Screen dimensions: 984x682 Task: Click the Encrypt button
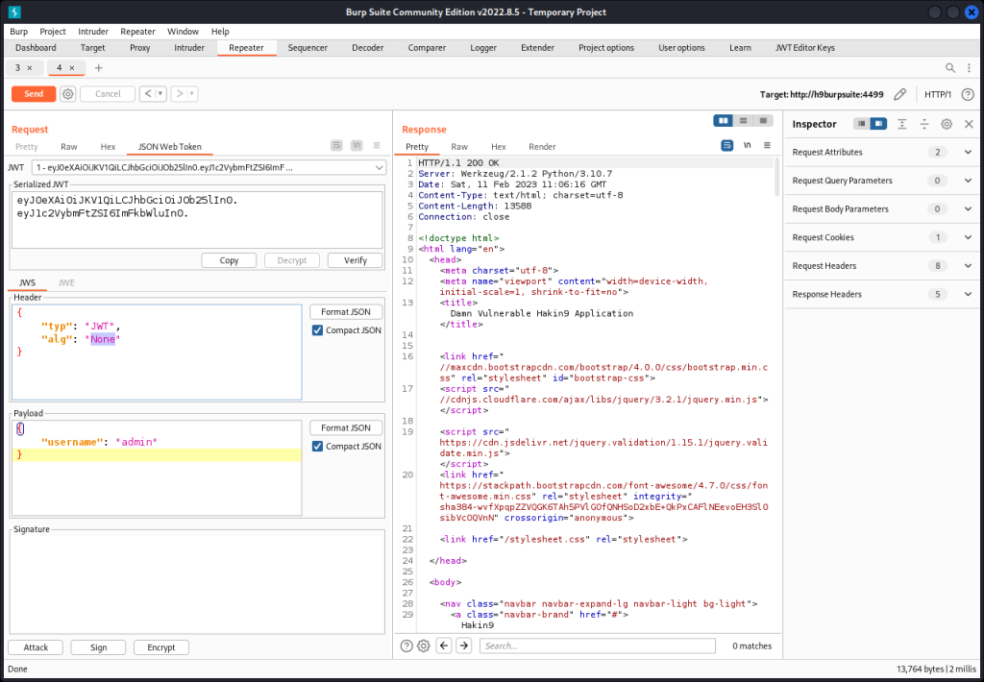tap(161, 647)
